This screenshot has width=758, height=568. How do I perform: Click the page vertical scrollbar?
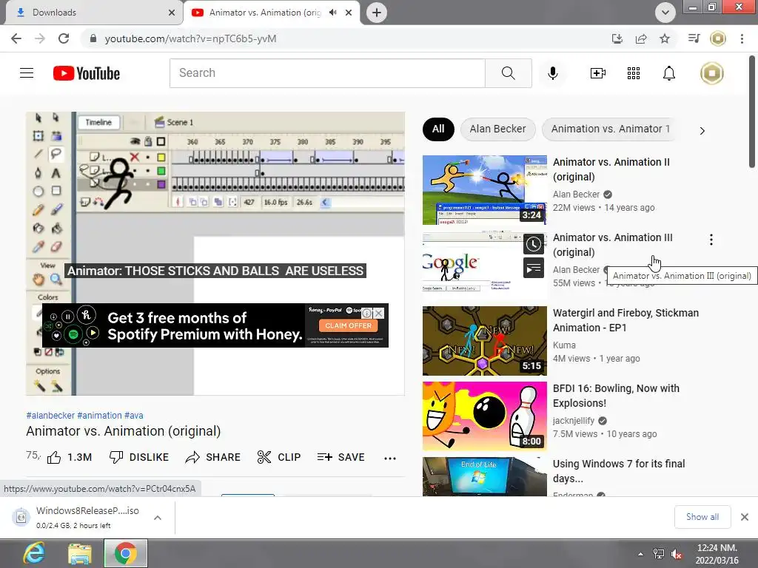click(752, 112)
